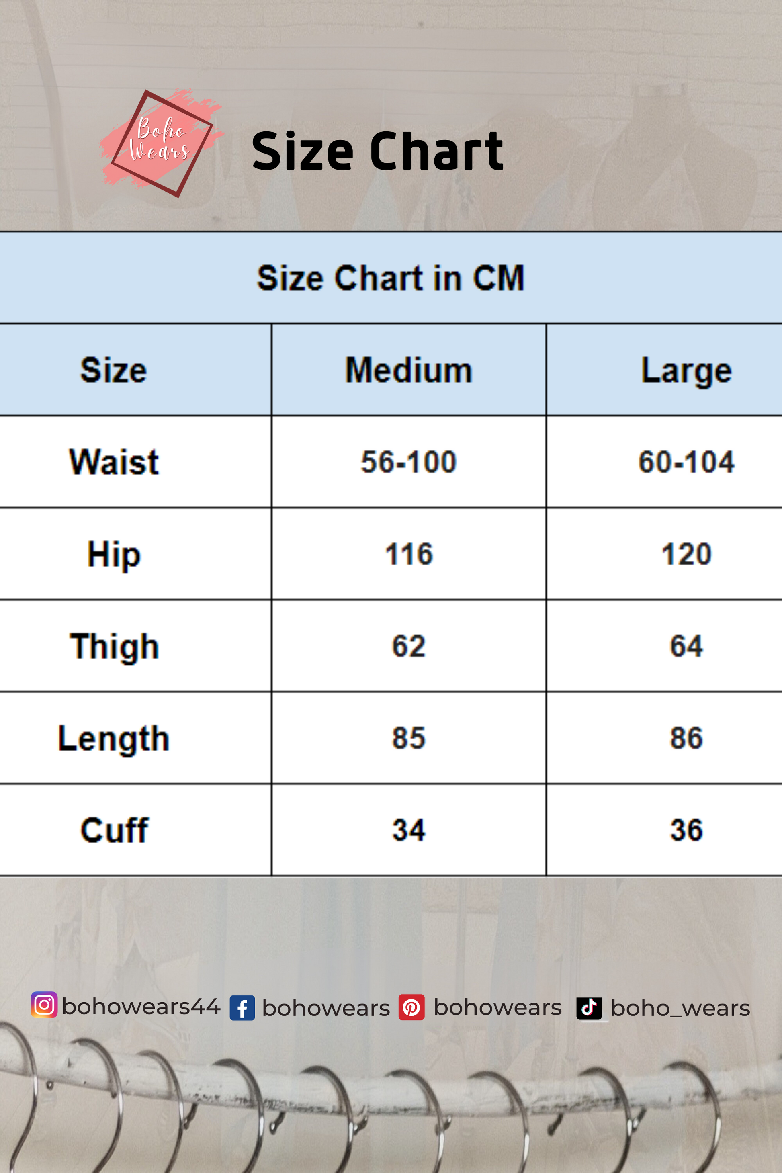Click the Boho Wears logo

(161, 143)
